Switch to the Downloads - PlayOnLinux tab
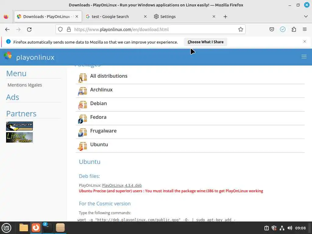 48,16
